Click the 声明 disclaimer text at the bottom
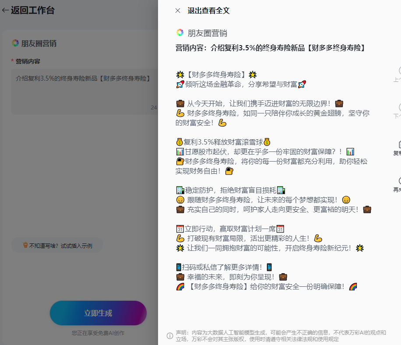The width and height of the screenshot is (401, 345). click(281, 336)
